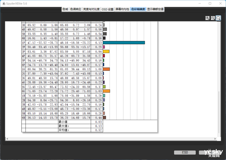The height and width of the screenshot is (160, 226).
Task: Select the OSD 设置 tab
Action: [x=108, y=9]
